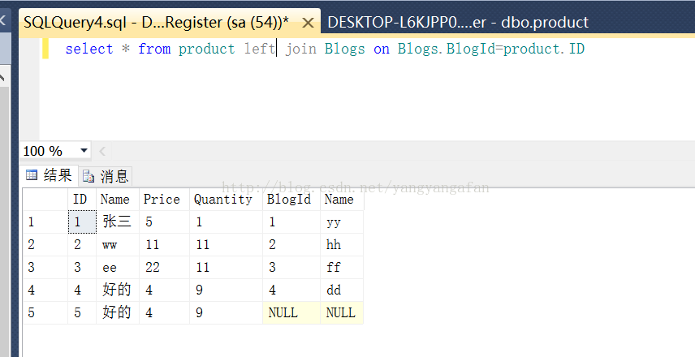Click the Quantity column header
Screen dimensions: 695x357
(226, 200)
